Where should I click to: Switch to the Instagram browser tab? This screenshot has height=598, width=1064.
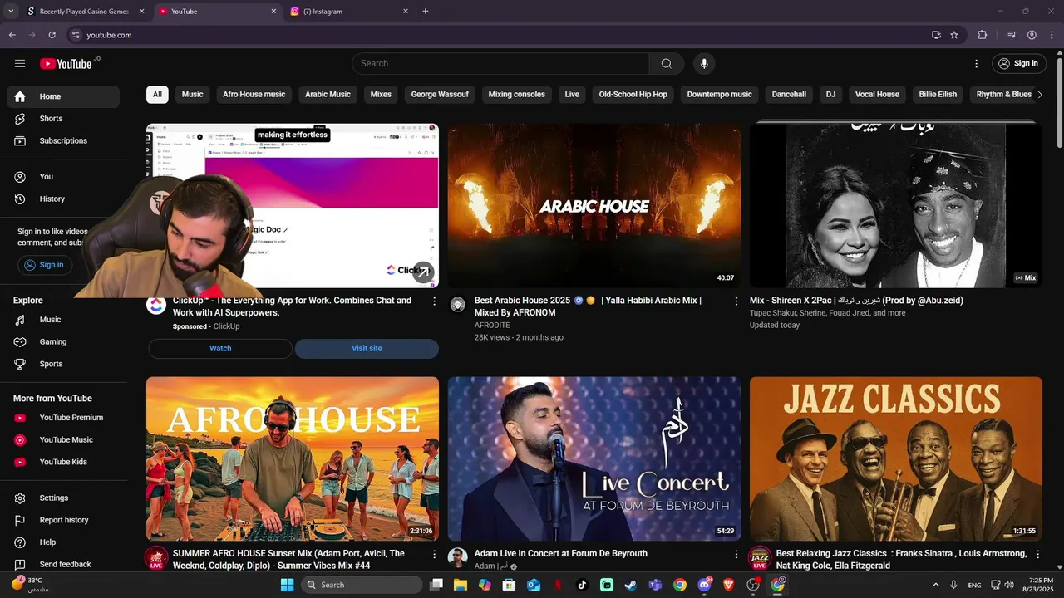[349, 12]
